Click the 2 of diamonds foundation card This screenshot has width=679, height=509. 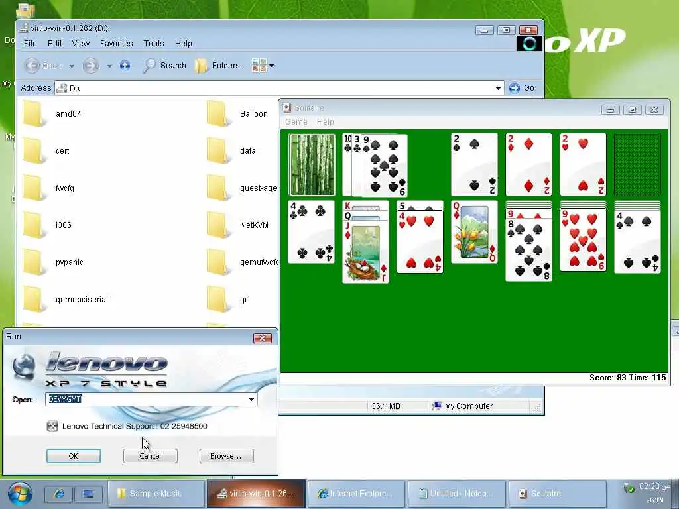528,164
